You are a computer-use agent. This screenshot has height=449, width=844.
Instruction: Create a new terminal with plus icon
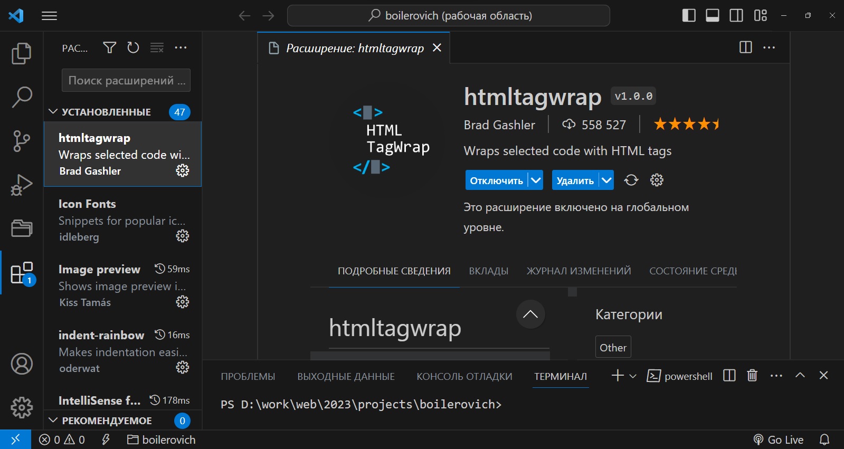[x=618, y=376]
